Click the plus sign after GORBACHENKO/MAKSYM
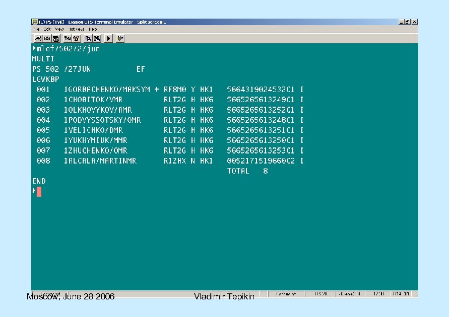 157,90
